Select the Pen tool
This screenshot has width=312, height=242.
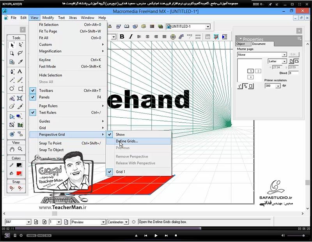(x=12, y=71)
